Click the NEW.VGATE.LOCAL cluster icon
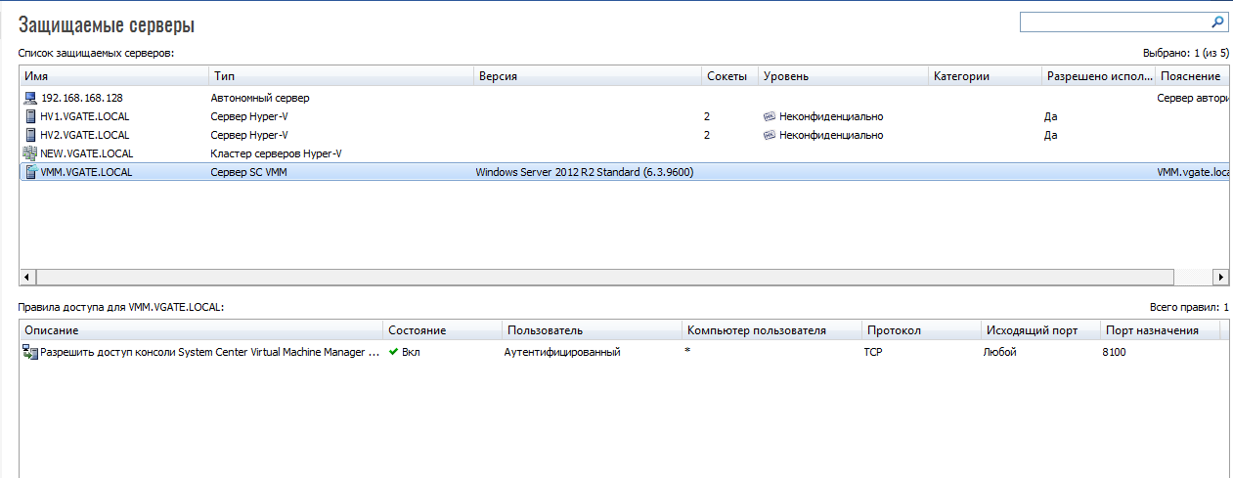This screenshot has height=478, width=1233. [30, 153]
